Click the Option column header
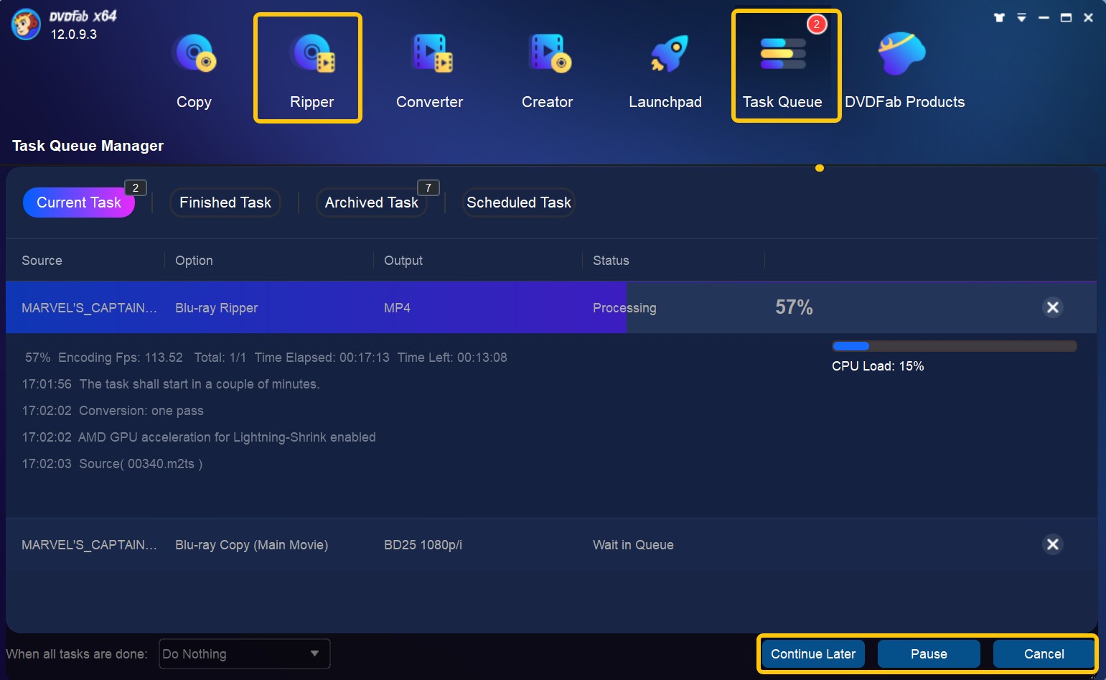This screenshot has width=1106, height=680. click(x=194, y=261)
